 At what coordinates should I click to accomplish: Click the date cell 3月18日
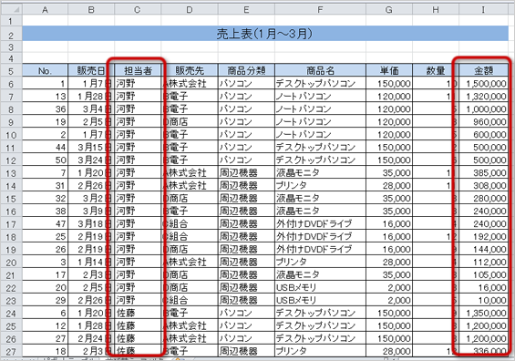91,223
